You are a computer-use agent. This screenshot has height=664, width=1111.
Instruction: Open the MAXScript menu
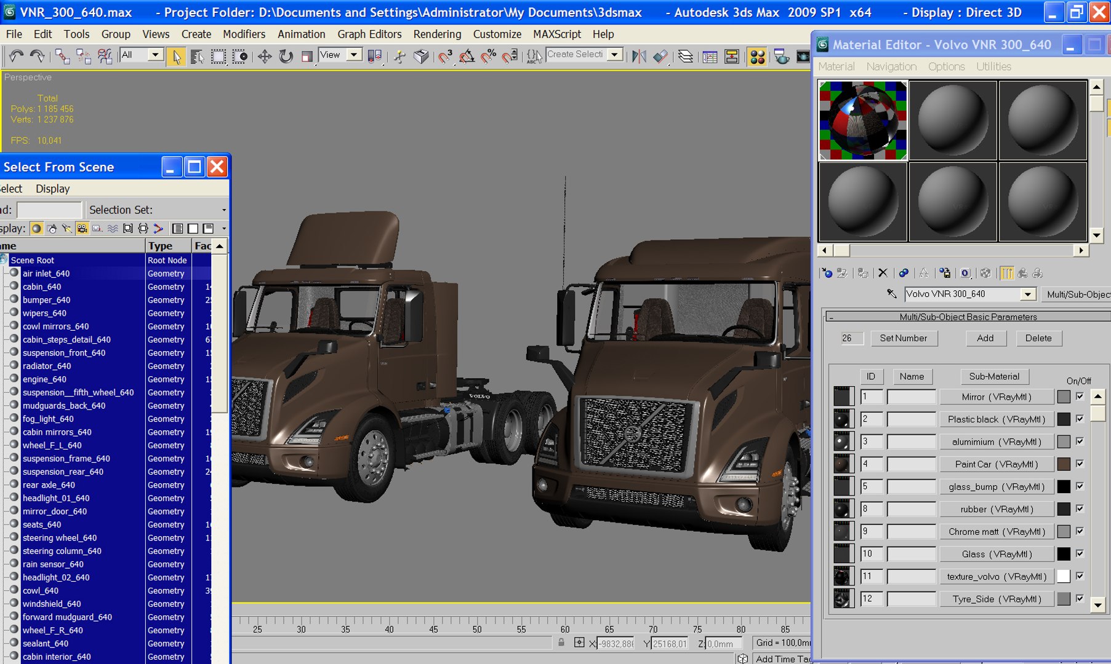pos(557,34)
